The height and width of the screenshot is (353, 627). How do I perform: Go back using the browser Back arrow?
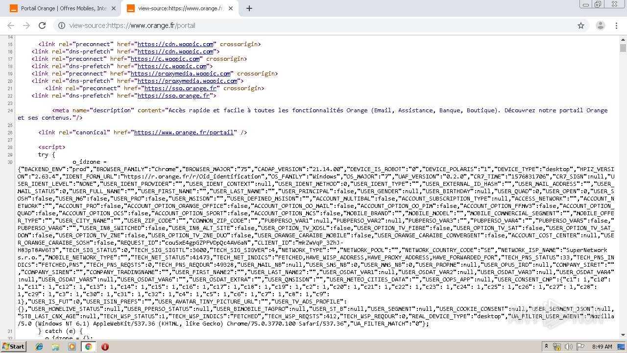coord(11,25)
